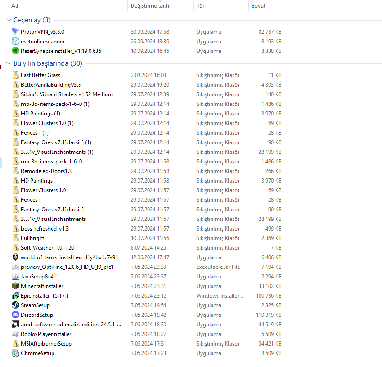The width and height of the screenshot is (382, 367).
Task: Select the HD Paintings file dated 11:58
Action: click(x=37, y=181)
